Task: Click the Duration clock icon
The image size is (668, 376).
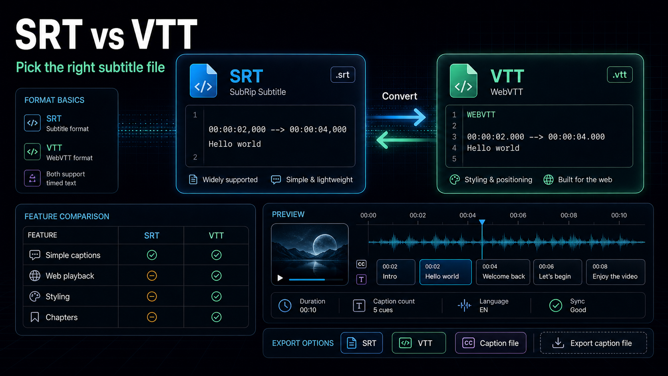Action: point(285,306)
